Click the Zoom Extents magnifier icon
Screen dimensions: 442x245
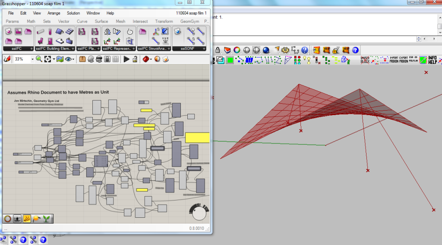(39, 59)
